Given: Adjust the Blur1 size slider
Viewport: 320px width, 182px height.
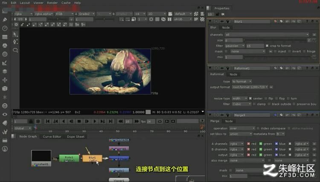Looking at the screenshot, I should tap(275, 40).
